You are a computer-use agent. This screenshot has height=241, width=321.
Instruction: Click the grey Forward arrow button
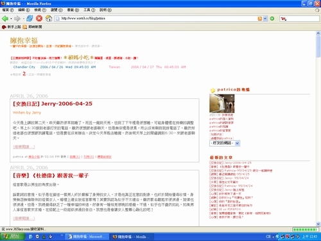click(17, 19)
